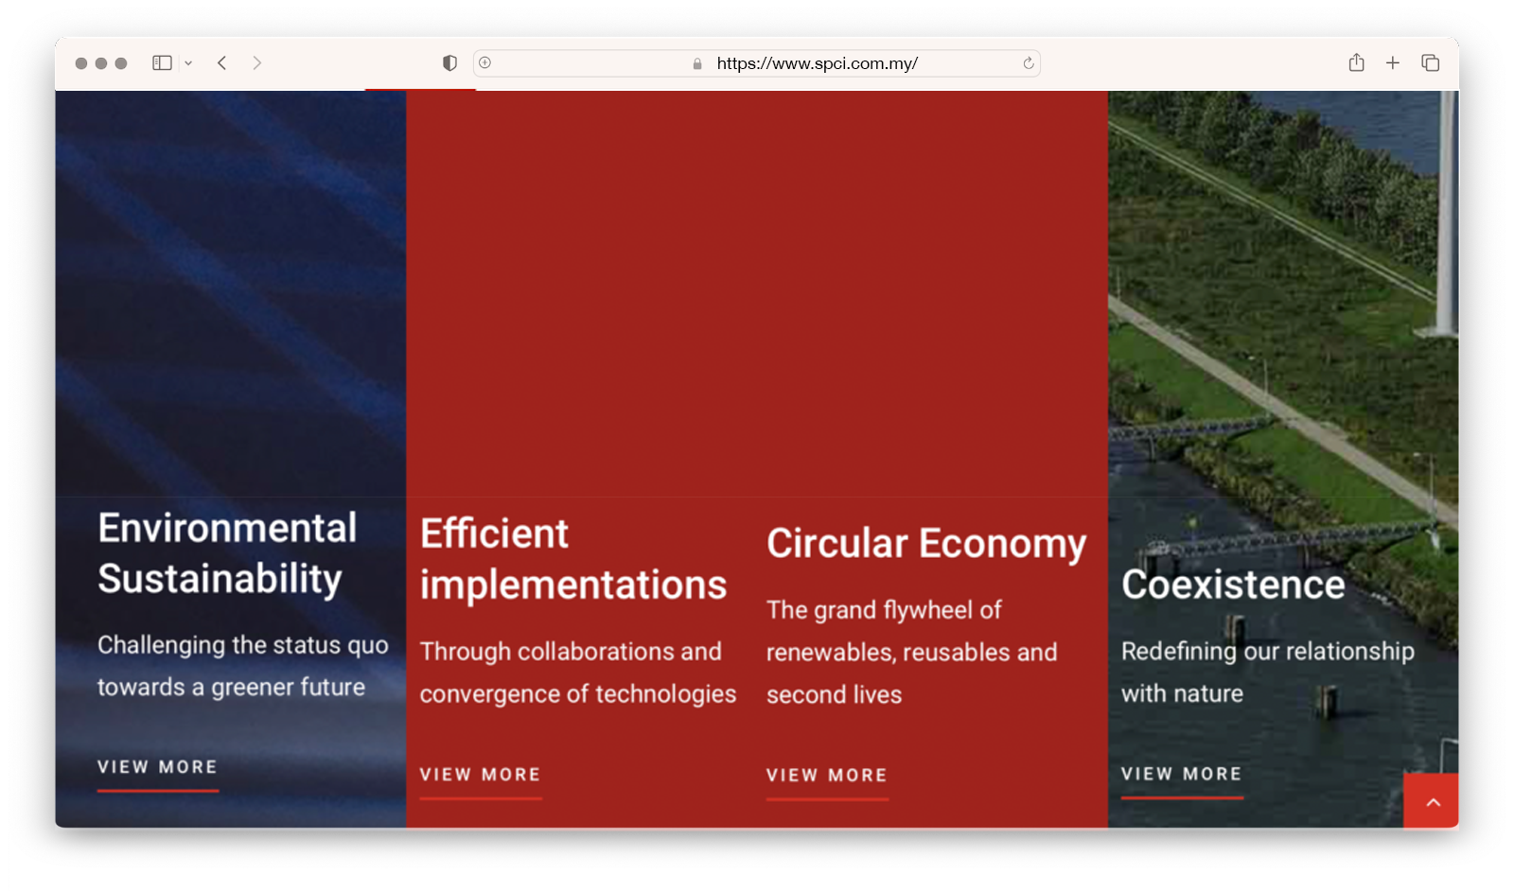Toggle the Safari sidebar icon
Image resolution: width=1514 pixels, height=891 pixels.
162,63
